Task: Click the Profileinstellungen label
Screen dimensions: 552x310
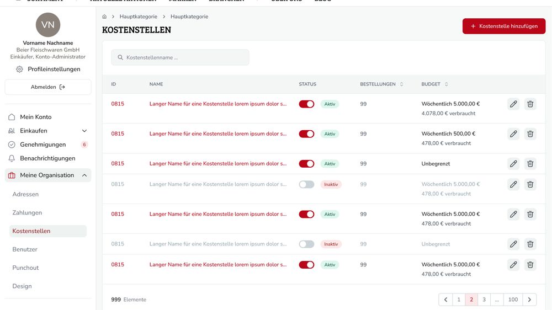Action: click(x=54, y=70)
